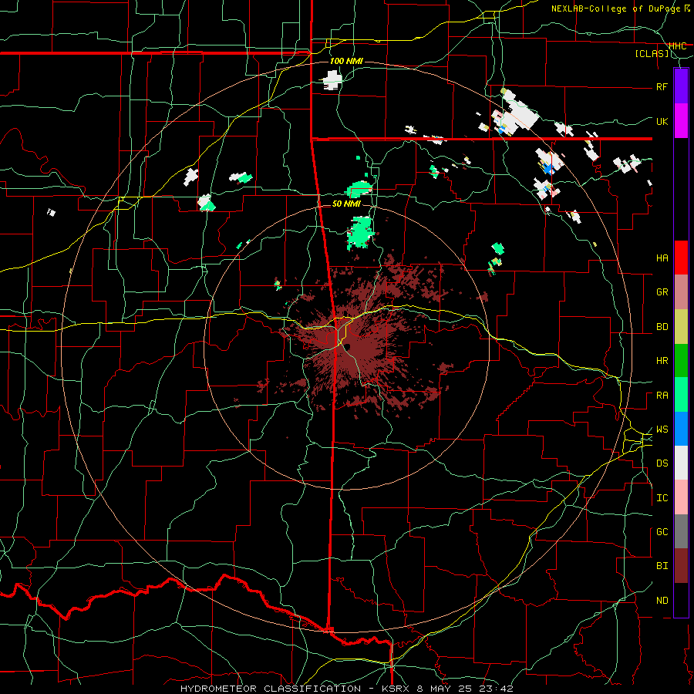Click the DS legend label
This screenshot has width=694, height=694.
point(662,463)
